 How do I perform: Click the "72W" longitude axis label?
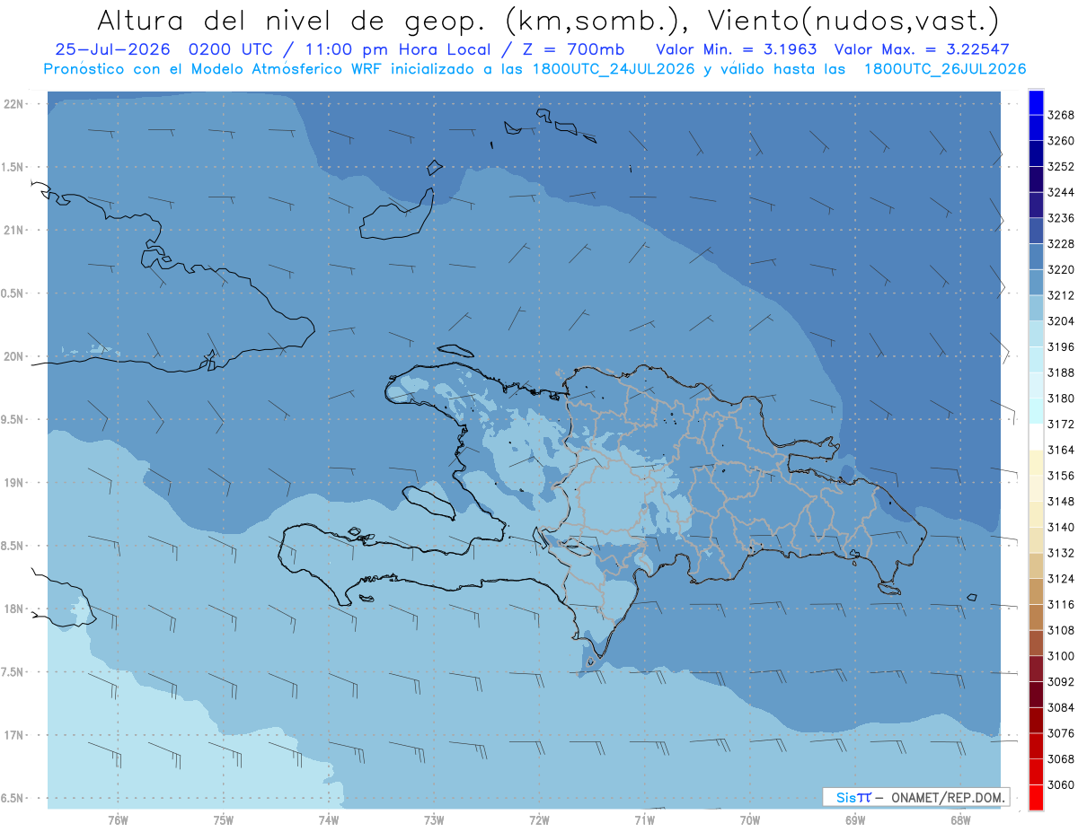(539, 819)
